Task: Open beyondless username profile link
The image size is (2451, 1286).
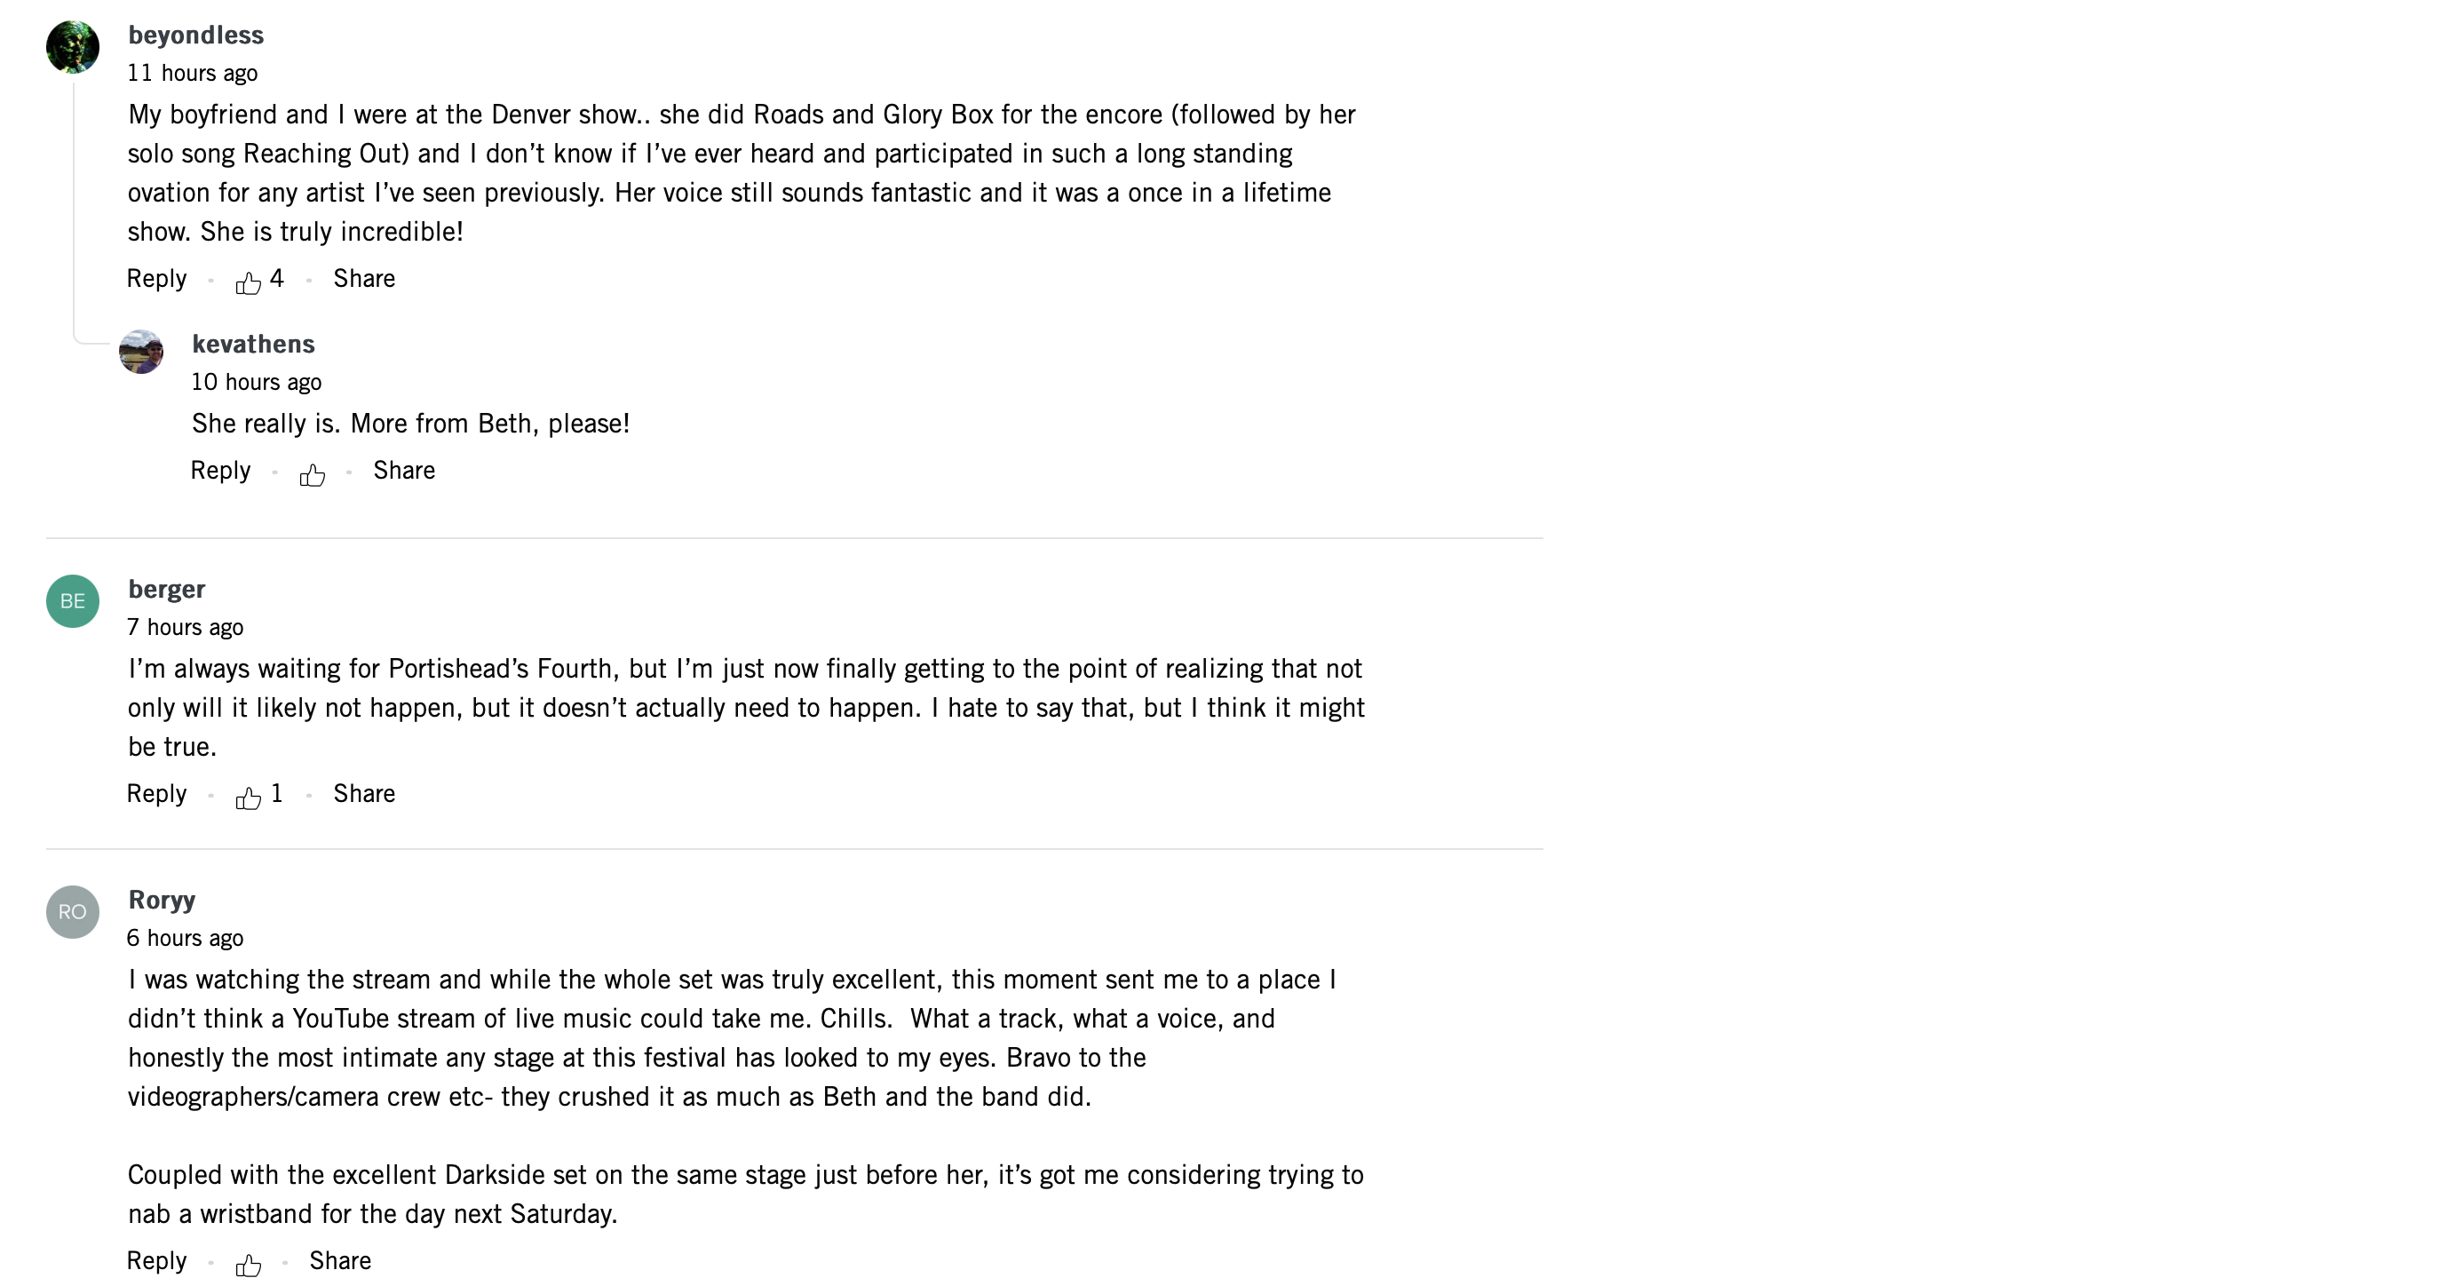Action: tap(196, 36)
